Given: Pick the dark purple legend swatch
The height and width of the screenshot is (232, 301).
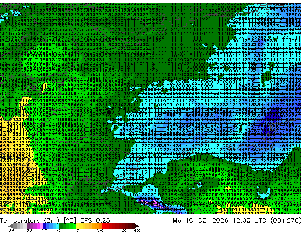Looking at the screenshot, I should click(28, 226).
